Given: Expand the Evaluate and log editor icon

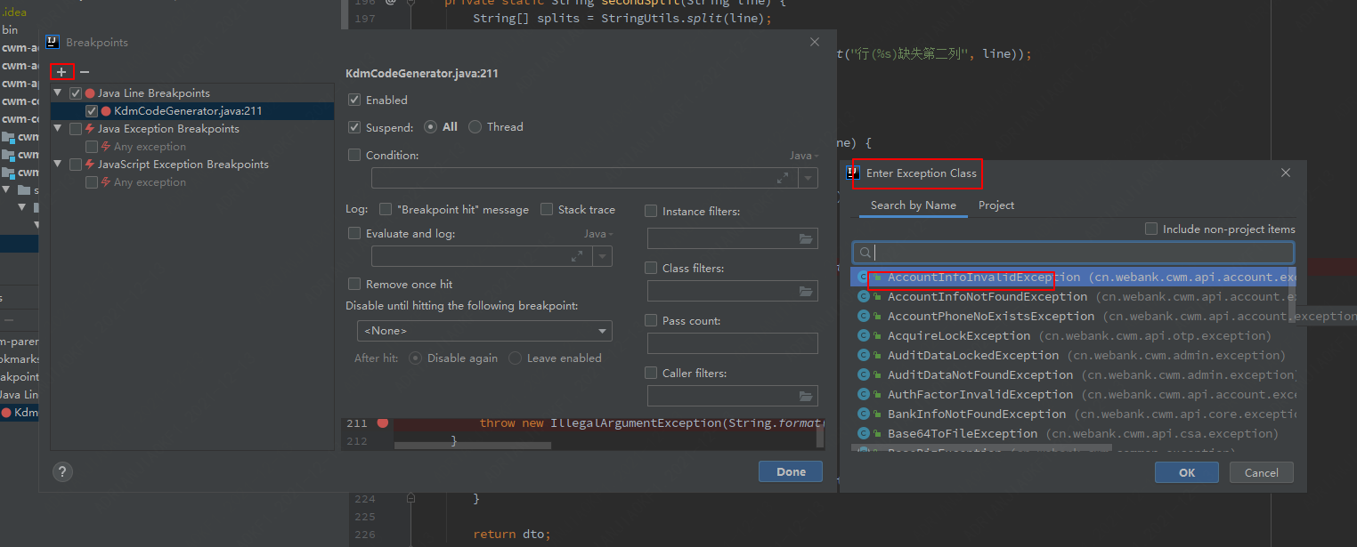Looking at the screenshot, I should point(577,256).
